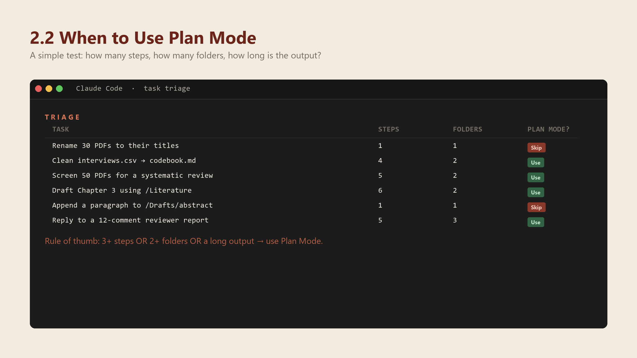Click steps value 6 in Draft Chapter 3 row
The image size is (637, 358).
tap(380, 190)
